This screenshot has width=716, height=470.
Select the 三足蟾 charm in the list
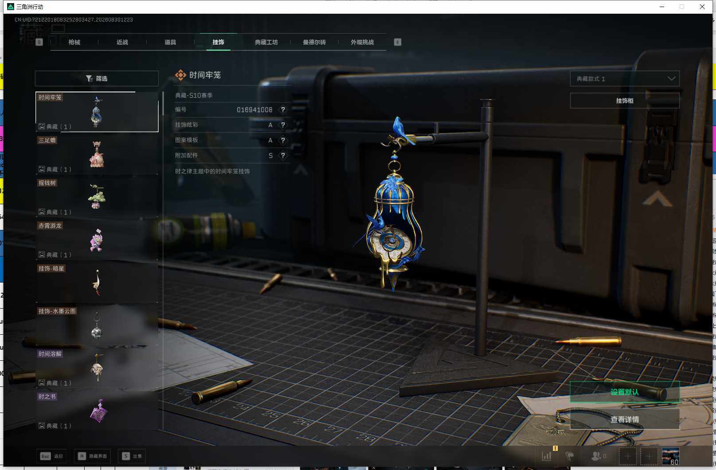(x=97, y=154)
